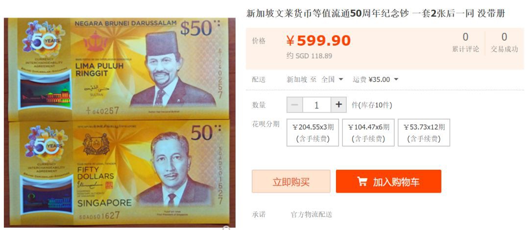Open the 交易成功 transaction count
529x230 pixels.
505,42
